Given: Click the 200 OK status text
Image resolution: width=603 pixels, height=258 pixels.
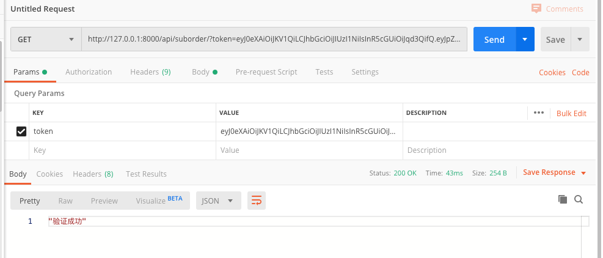Looking at the screenshot, I should 405,173.
